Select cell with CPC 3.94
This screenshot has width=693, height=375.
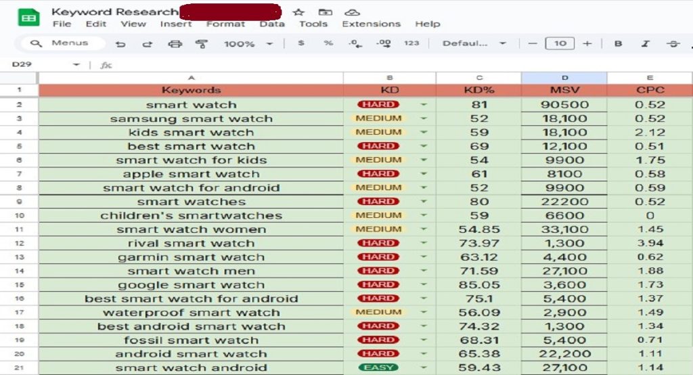[x=650, y=243]
